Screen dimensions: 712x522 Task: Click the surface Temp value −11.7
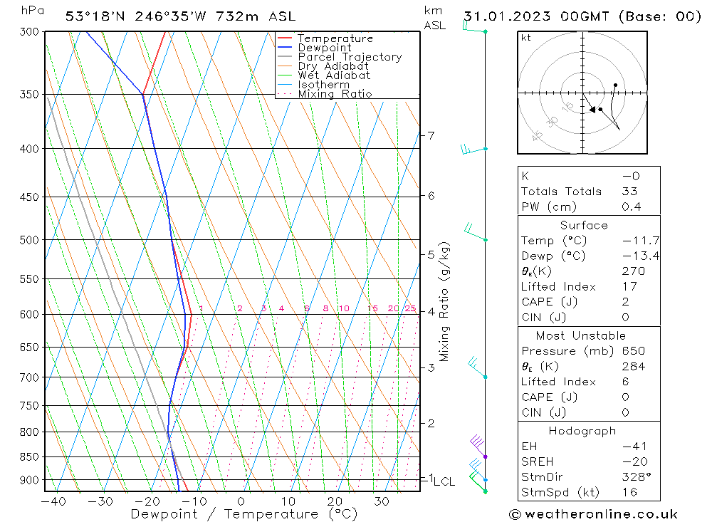[641, 241]
